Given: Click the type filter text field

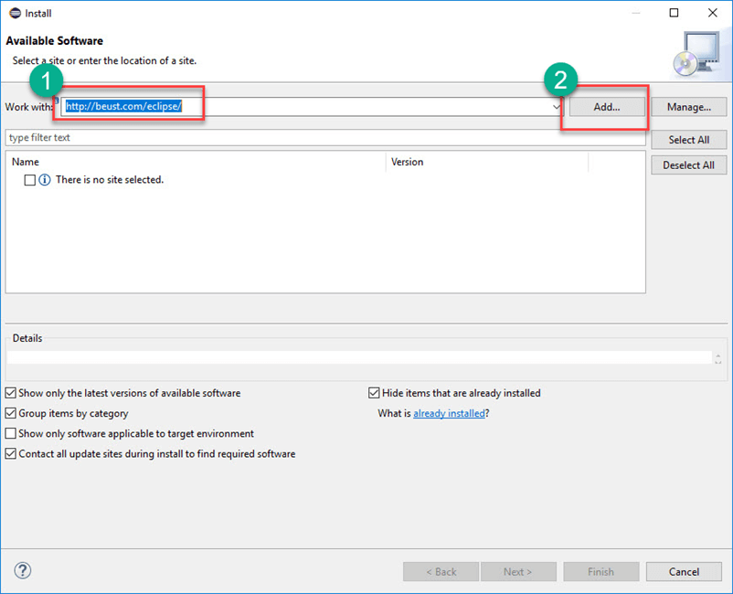Looking at the screenshot, I should pos(324,138).
